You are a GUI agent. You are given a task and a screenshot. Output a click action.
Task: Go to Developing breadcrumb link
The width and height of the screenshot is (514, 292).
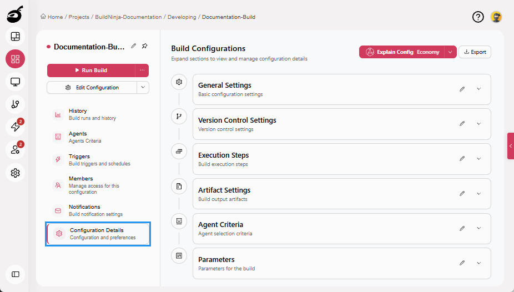pos(182,17)
